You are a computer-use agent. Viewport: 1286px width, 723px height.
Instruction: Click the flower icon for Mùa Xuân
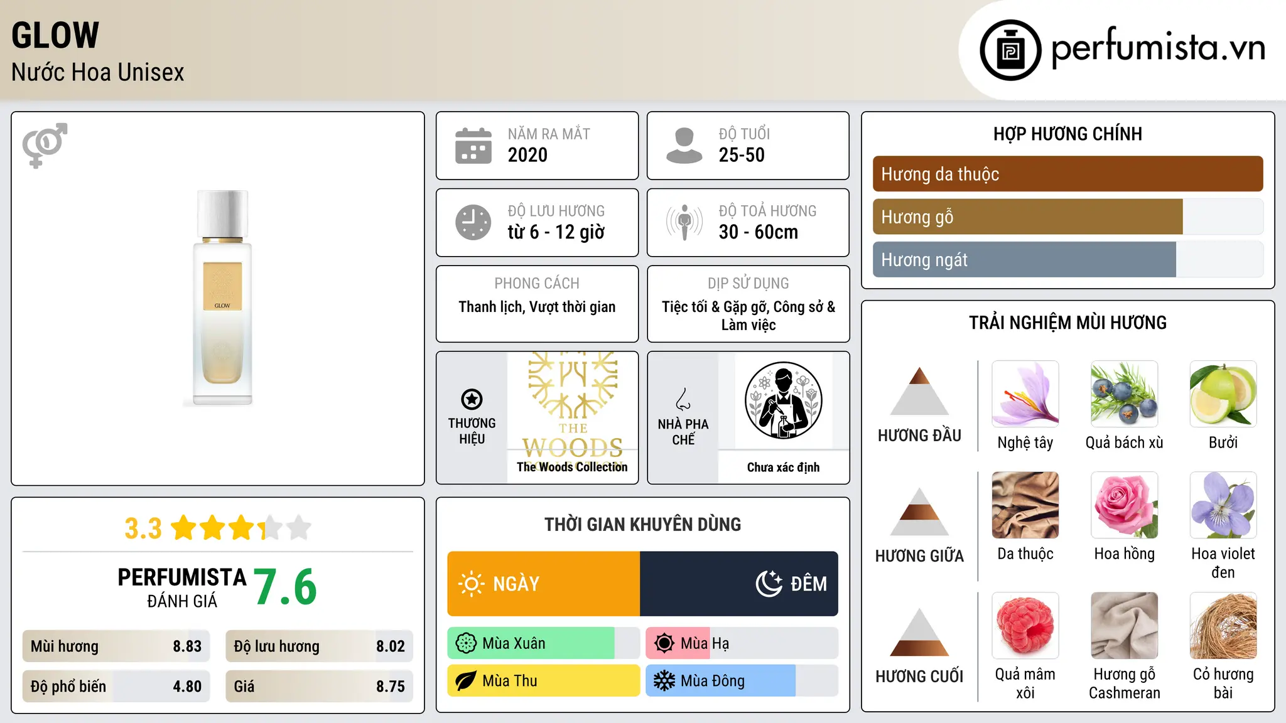click(x=466, y=643)
